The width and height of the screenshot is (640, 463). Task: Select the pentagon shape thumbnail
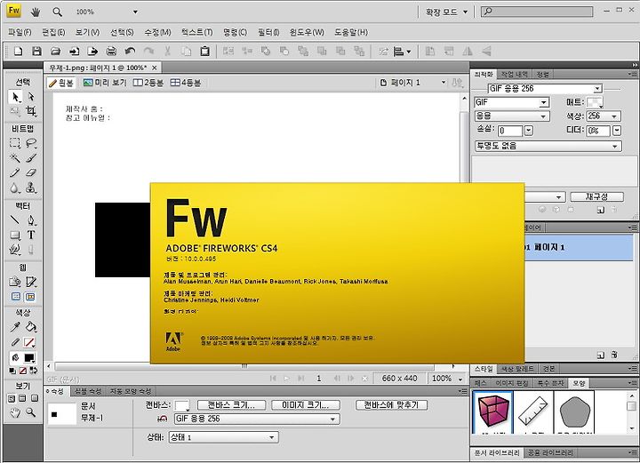coord(574,412)
